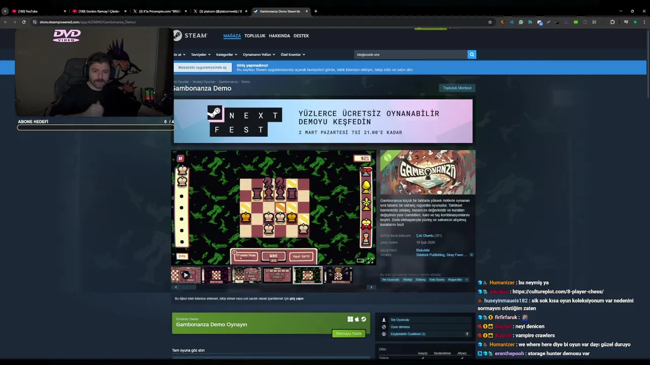Toggle theater mode icon on trailer player
The width and height of the screenshot is (650, 365).
360,261
